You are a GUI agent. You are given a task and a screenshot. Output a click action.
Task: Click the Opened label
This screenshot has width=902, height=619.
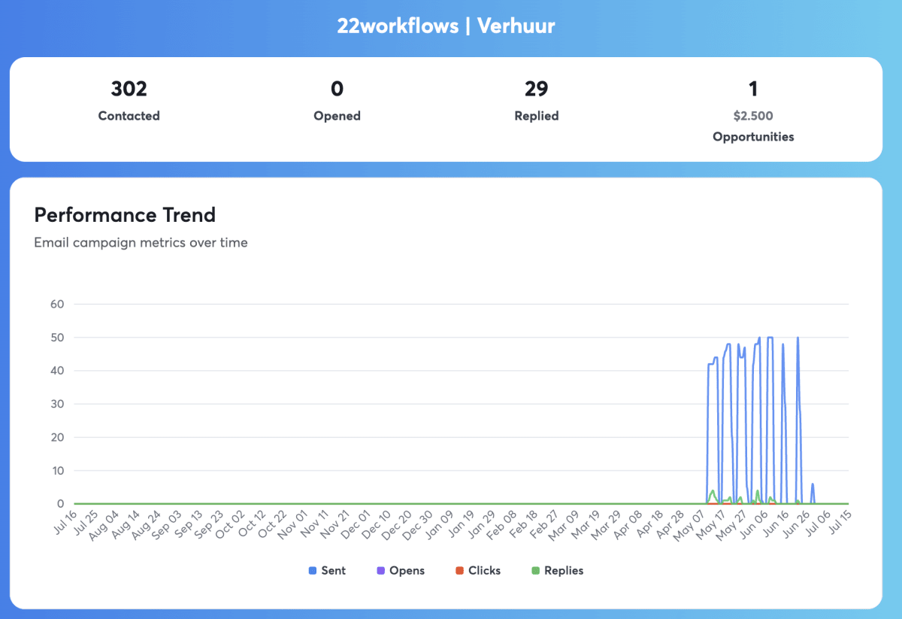pos(337,116)
